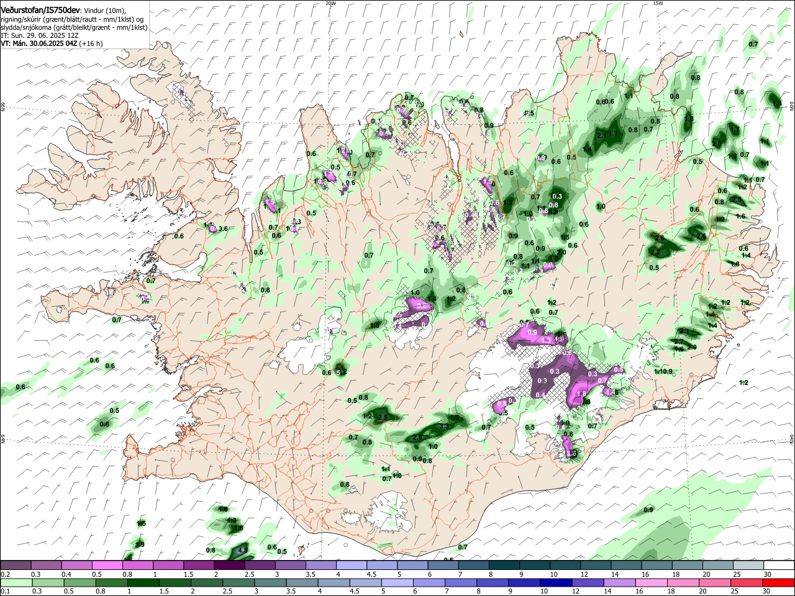Select the 0.5–0.8 bright pink snow swatch
Image resolution: width=795 pixels, height=596 pixels.
point(107,566)
